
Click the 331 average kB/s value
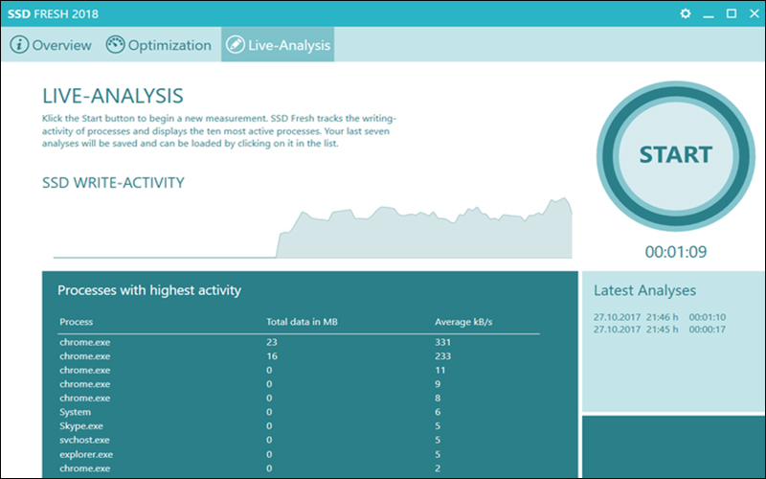(x=442, y=342)
